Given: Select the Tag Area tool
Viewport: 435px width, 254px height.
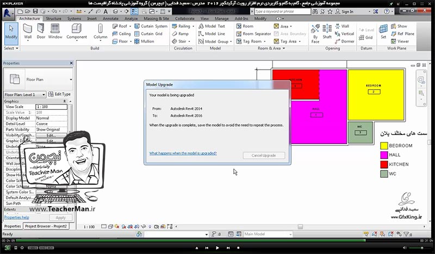Looking at the screenshot, I should click(285, 41).
